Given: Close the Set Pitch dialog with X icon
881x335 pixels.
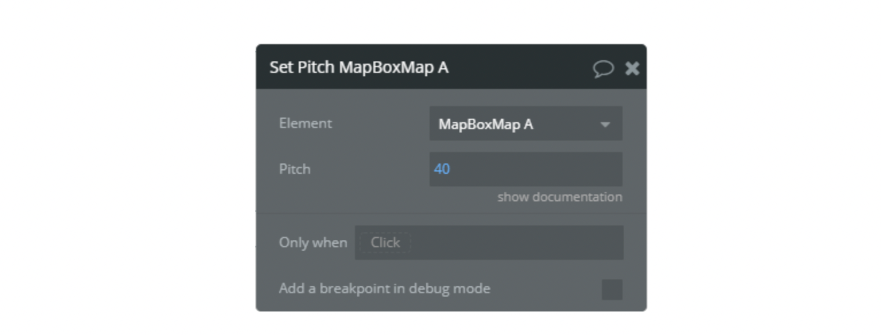Looking at the screenshot, I should [x=632, y=68].
